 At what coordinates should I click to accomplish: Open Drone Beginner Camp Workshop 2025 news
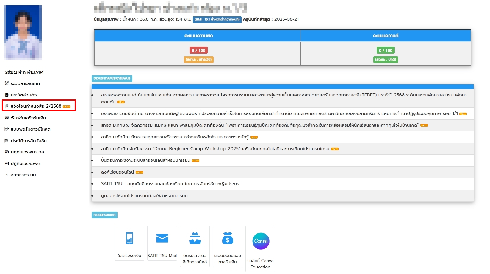(x=215, y=149)
